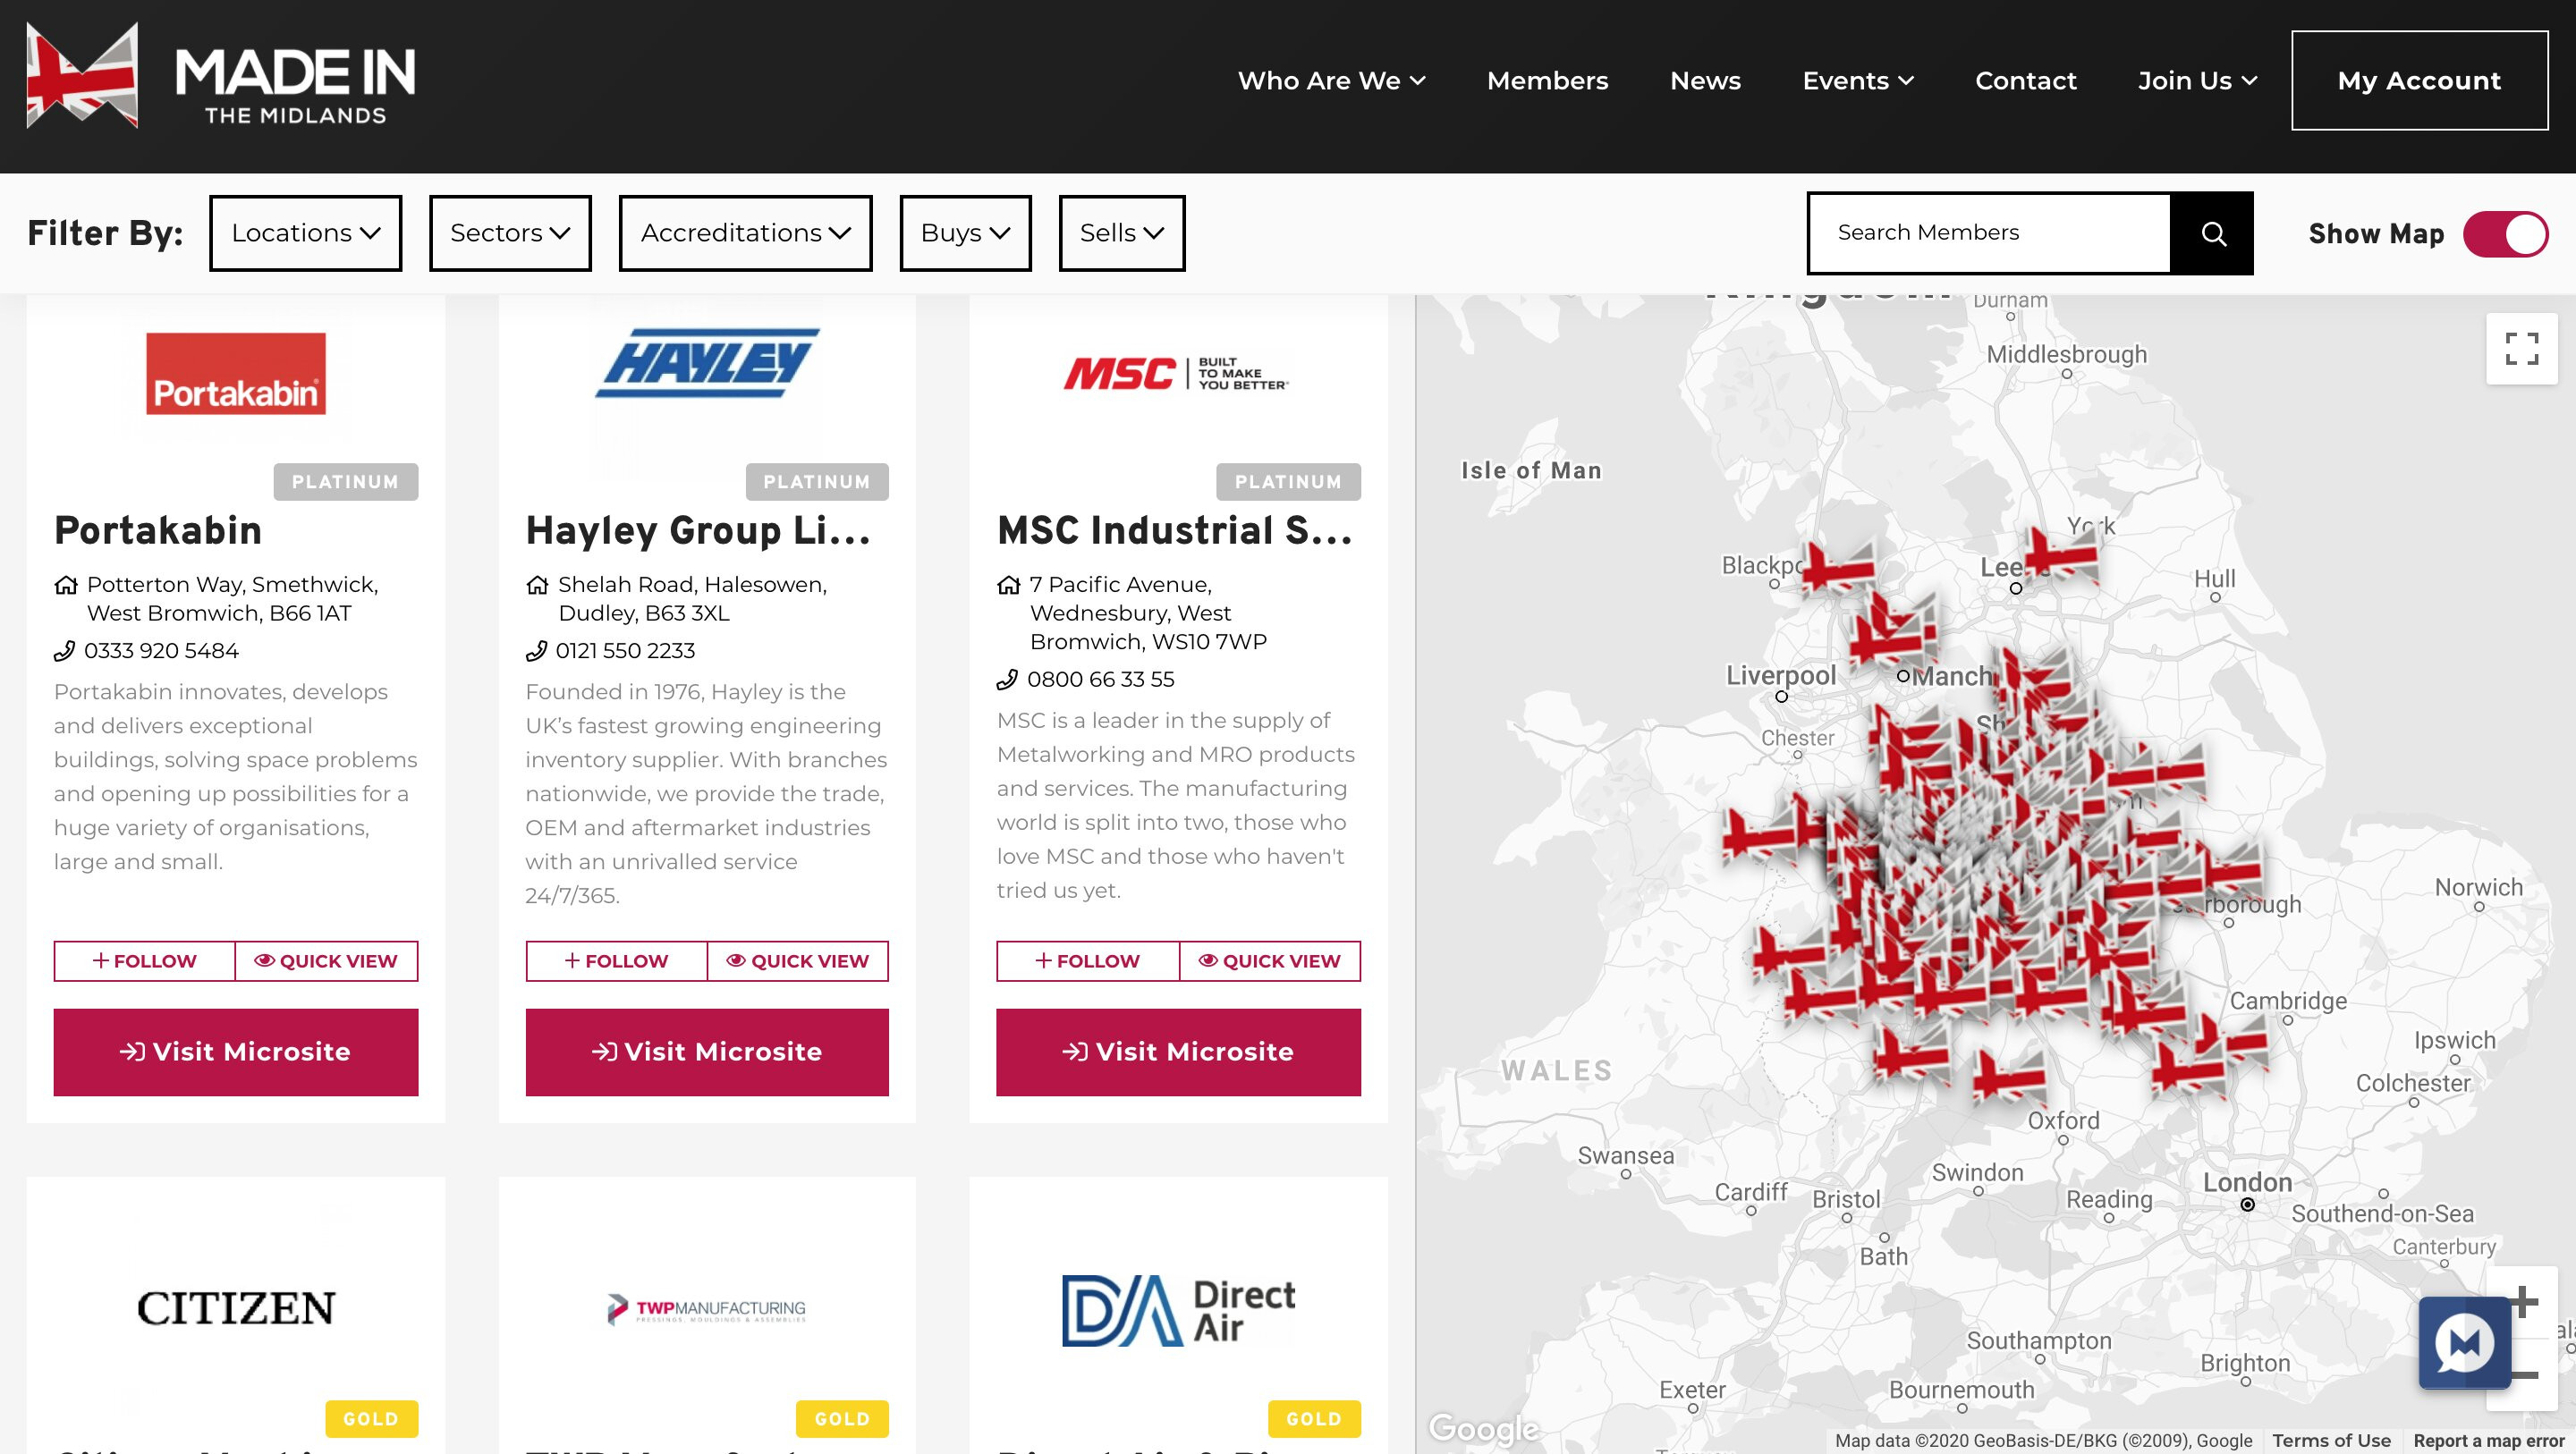Click MSC Industrial's PLATINUM badge
The image size is (2576, 1454).
pos(1288,482)
